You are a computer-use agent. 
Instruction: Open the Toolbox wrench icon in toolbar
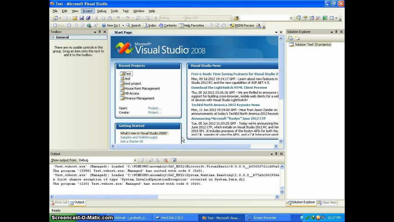[x=318, y=18]
